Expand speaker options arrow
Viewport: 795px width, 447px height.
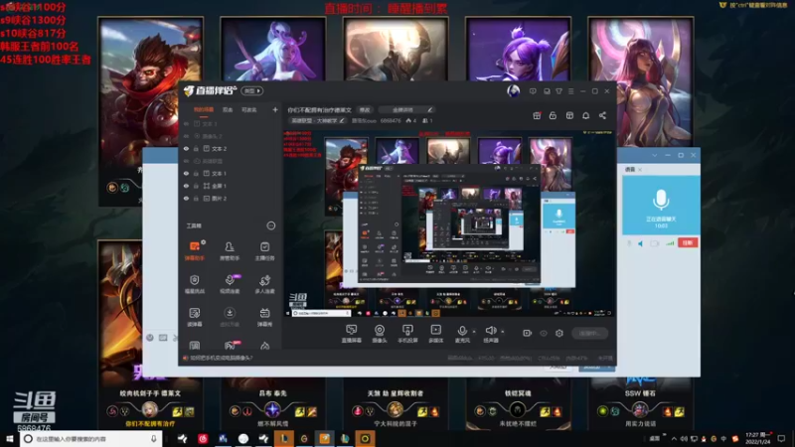(x=503, y=332)
